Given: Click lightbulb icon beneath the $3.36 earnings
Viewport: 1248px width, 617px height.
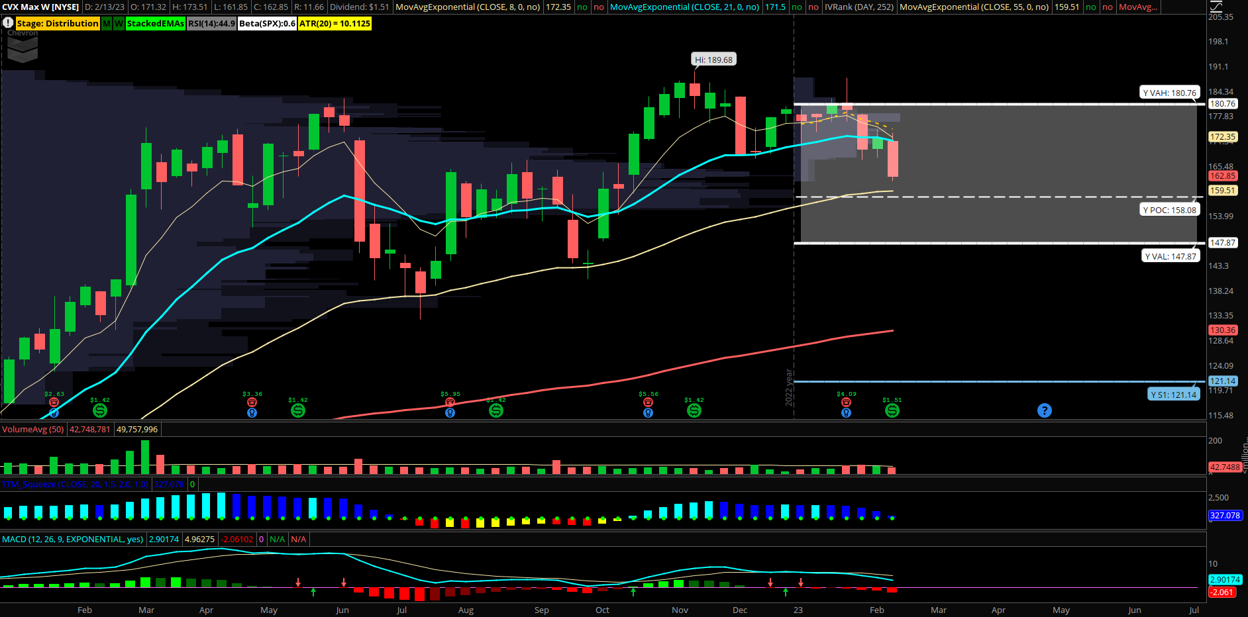Looking at the screenshot, I should (252, 412).
